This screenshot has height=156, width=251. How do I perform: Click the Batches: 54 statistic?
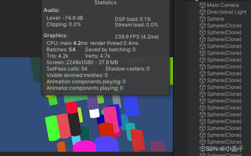point(61,50)
